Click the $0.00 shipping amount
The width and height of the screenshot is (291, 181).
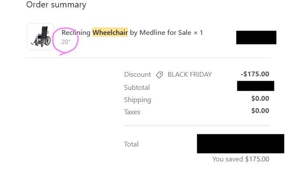click(260, 99)
